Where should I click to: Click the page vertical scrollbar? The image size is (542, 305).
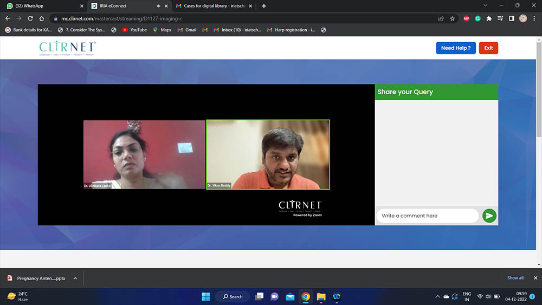[x=539, y=90]
